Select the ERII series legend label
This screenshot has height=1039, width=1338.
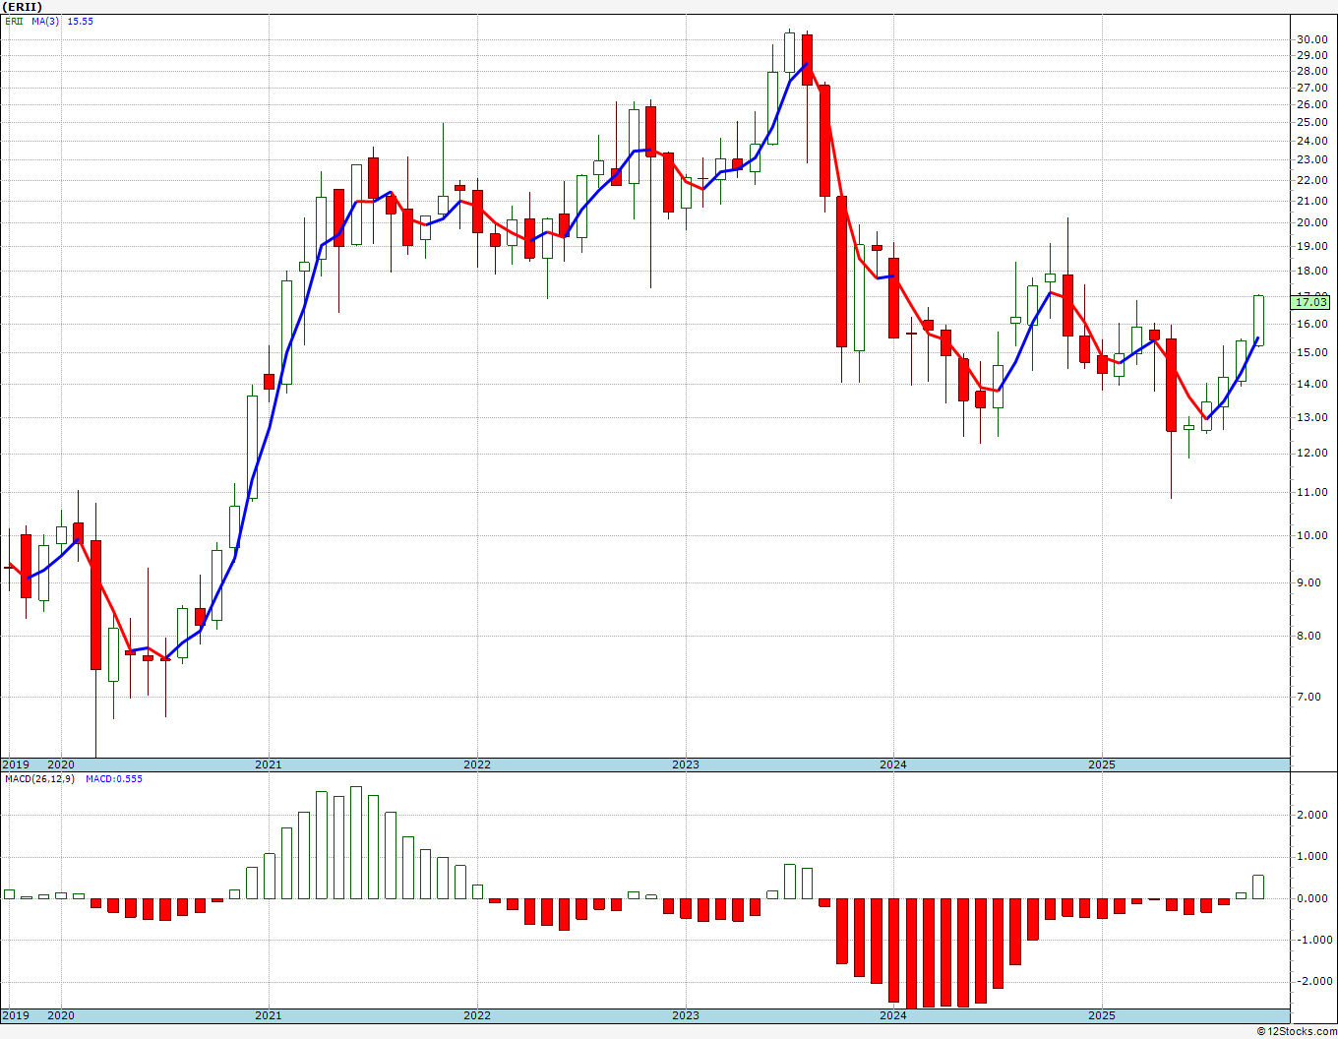tap(14, 21)
